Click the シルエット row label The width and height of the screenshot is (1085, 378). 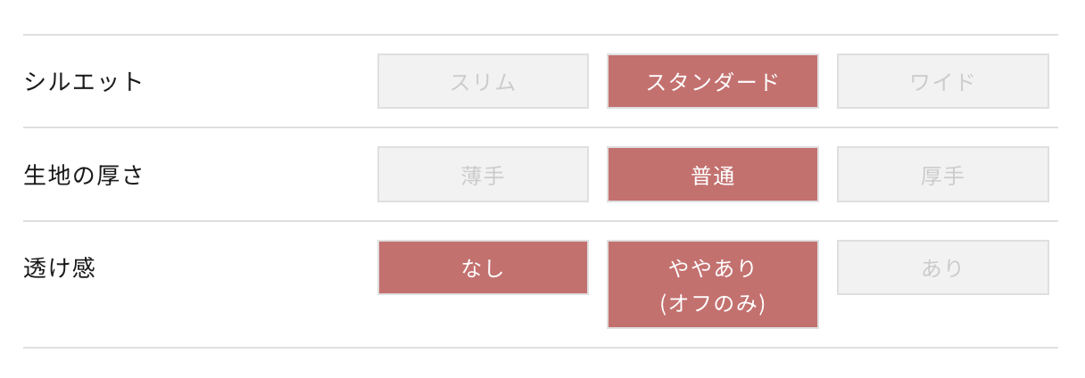tap(83, 81)
